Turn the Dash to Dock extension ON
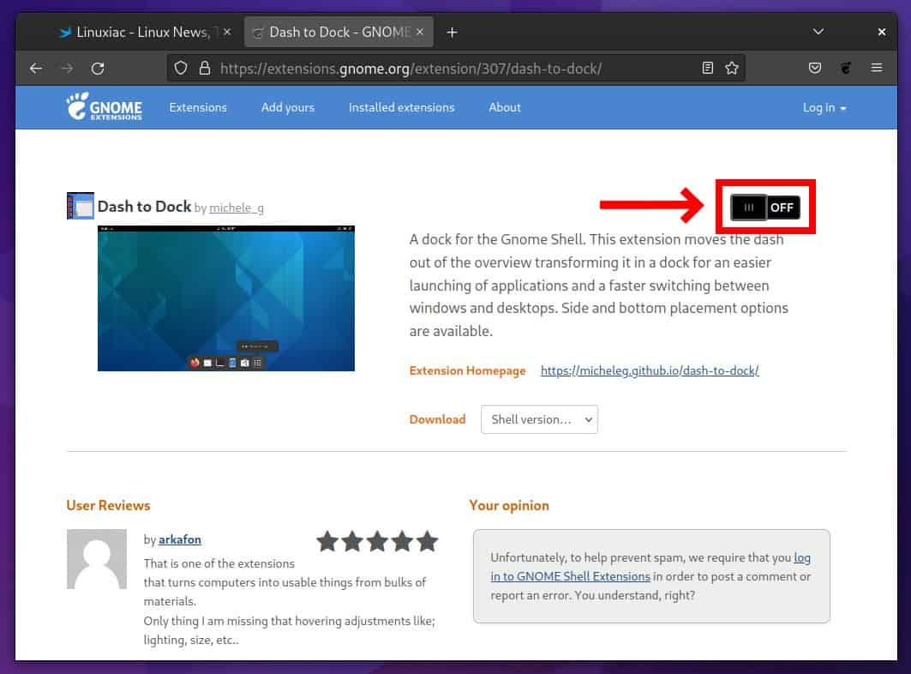This screenshot has width=911, height=674. pos(765,207)
